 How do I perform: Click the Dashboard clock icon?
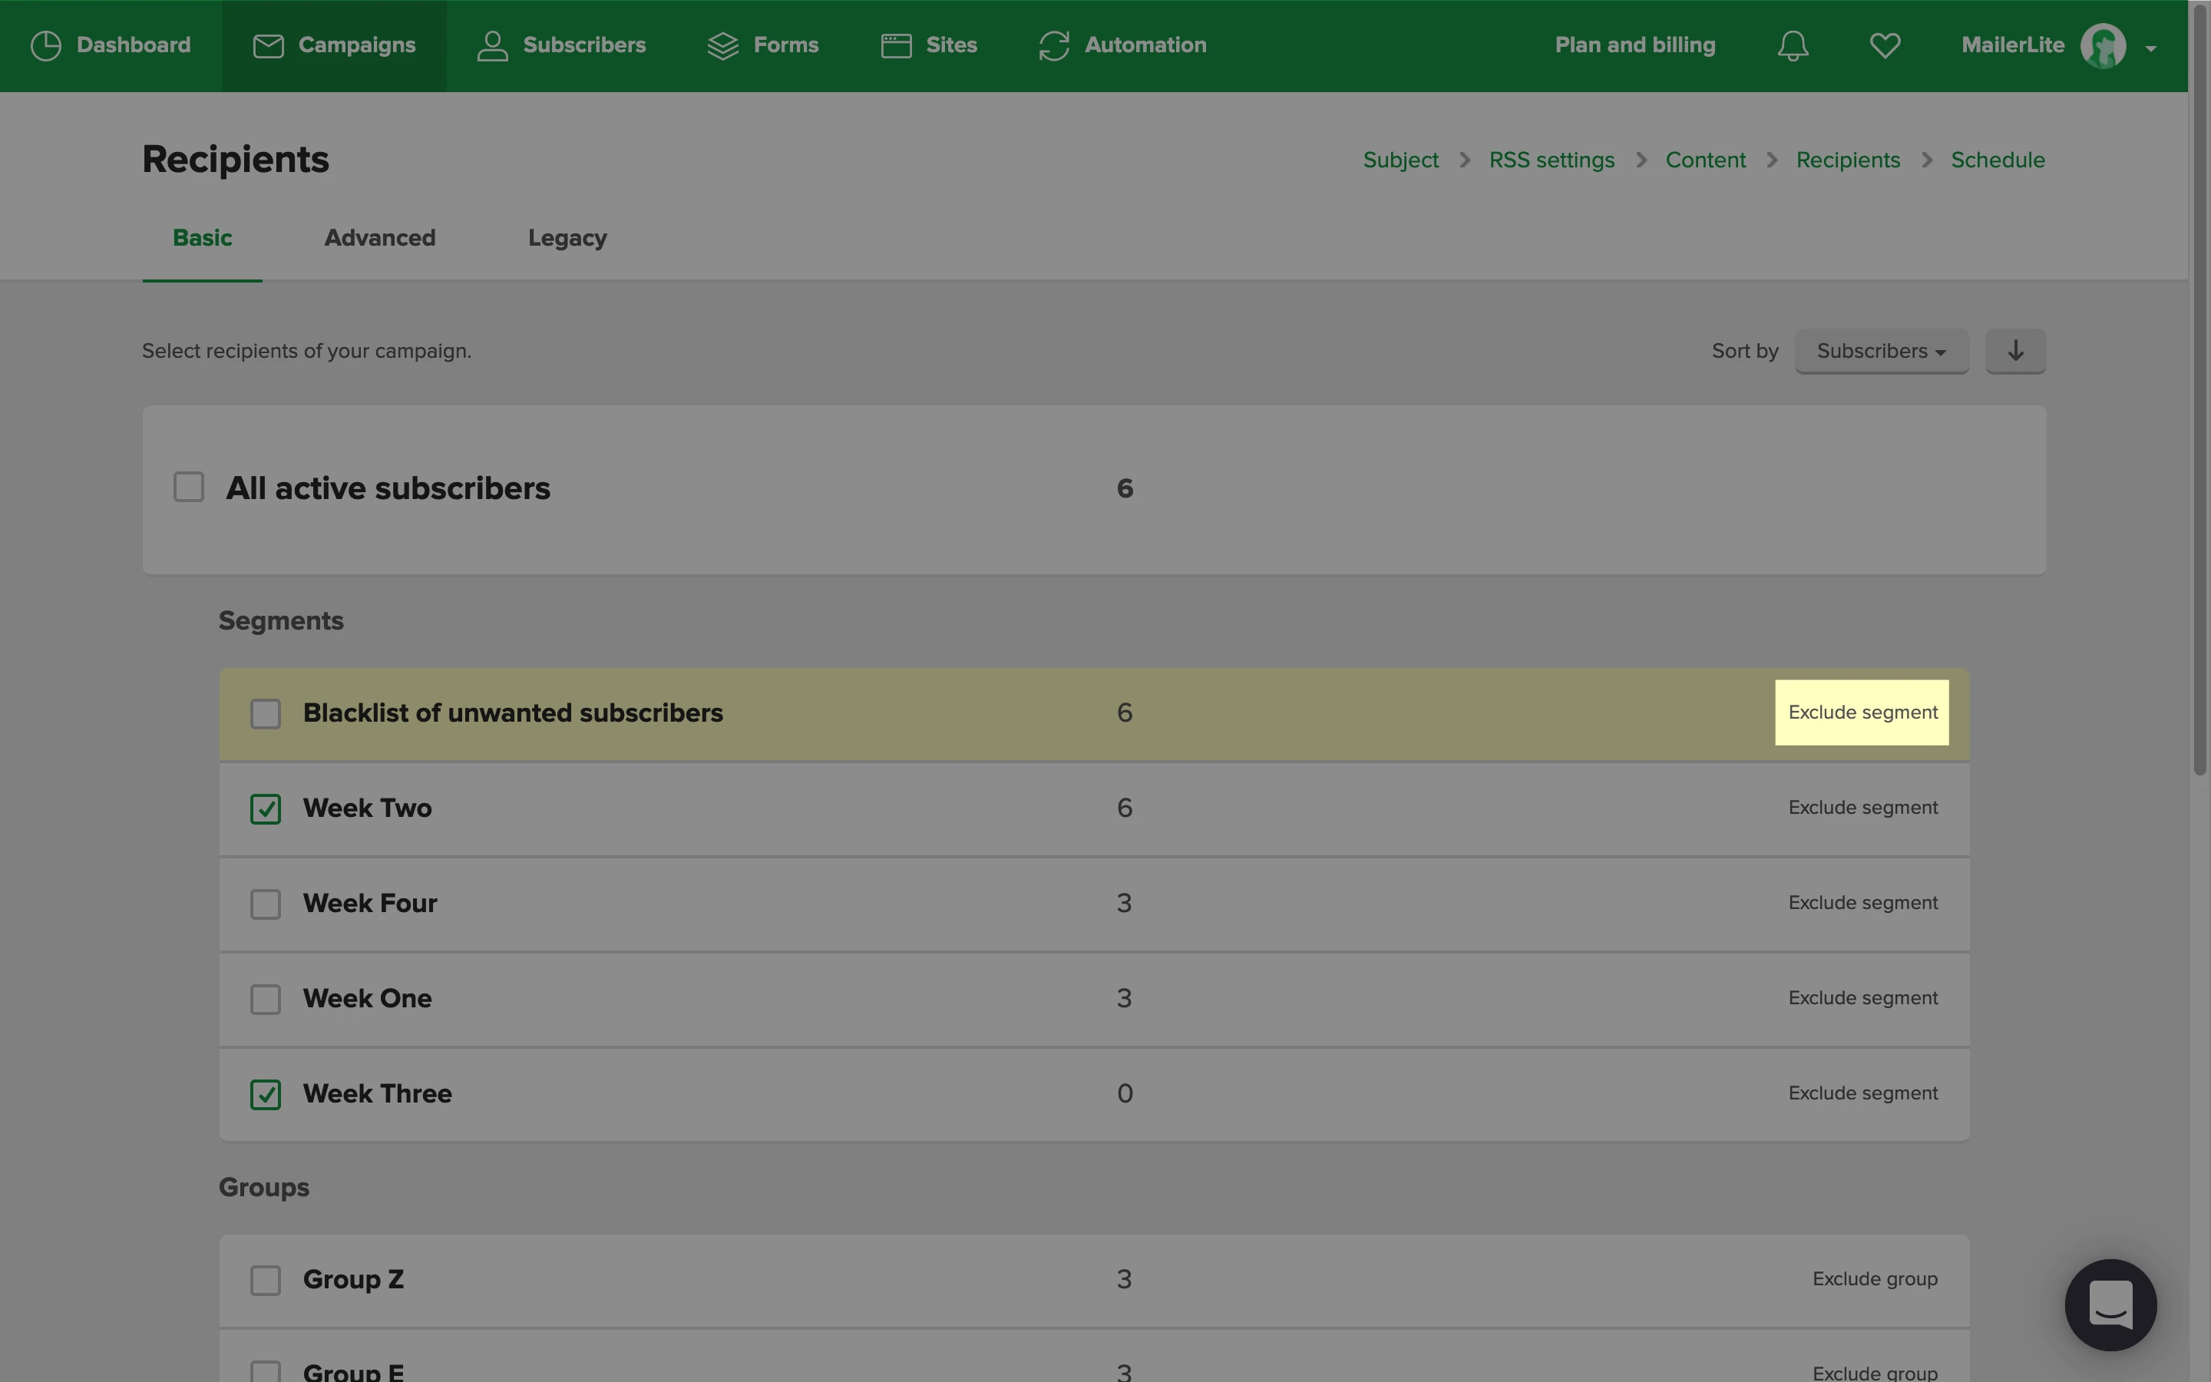(x=46, y=46)
